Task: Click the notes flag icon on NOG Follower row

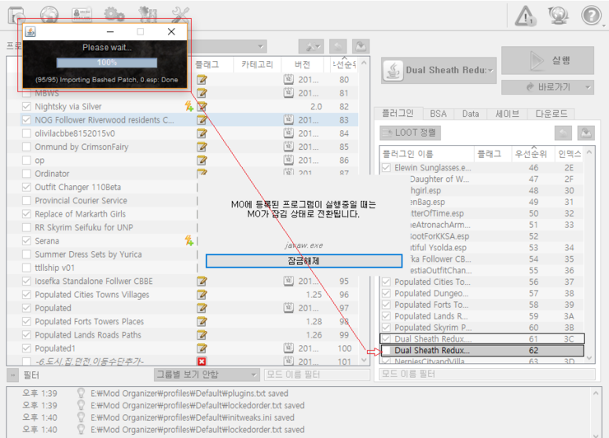Action: click(202, 119)
